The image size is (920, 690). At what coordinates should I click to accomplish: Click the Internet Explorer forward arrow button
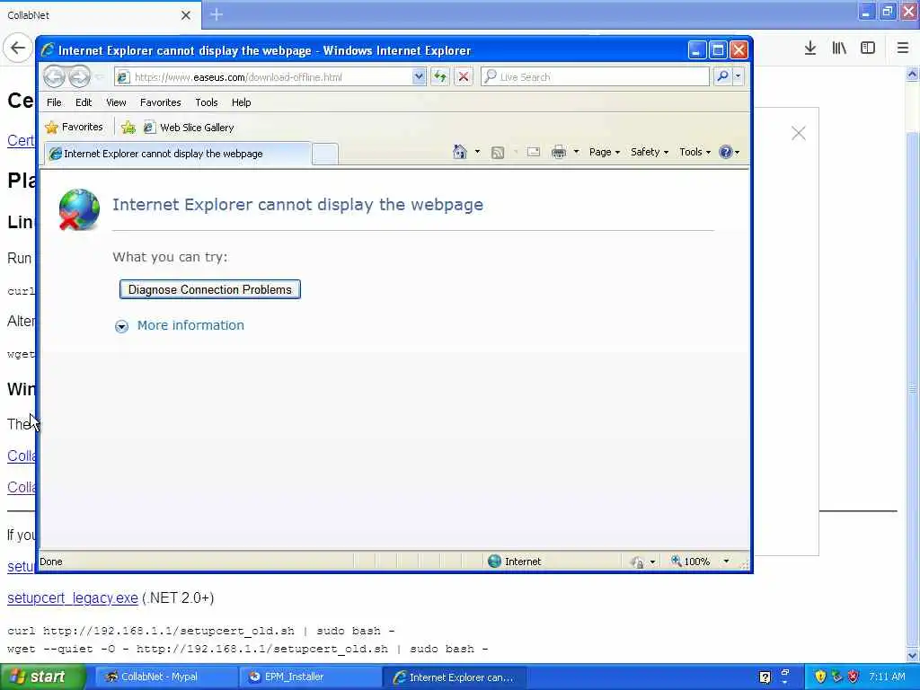point(79,76)
